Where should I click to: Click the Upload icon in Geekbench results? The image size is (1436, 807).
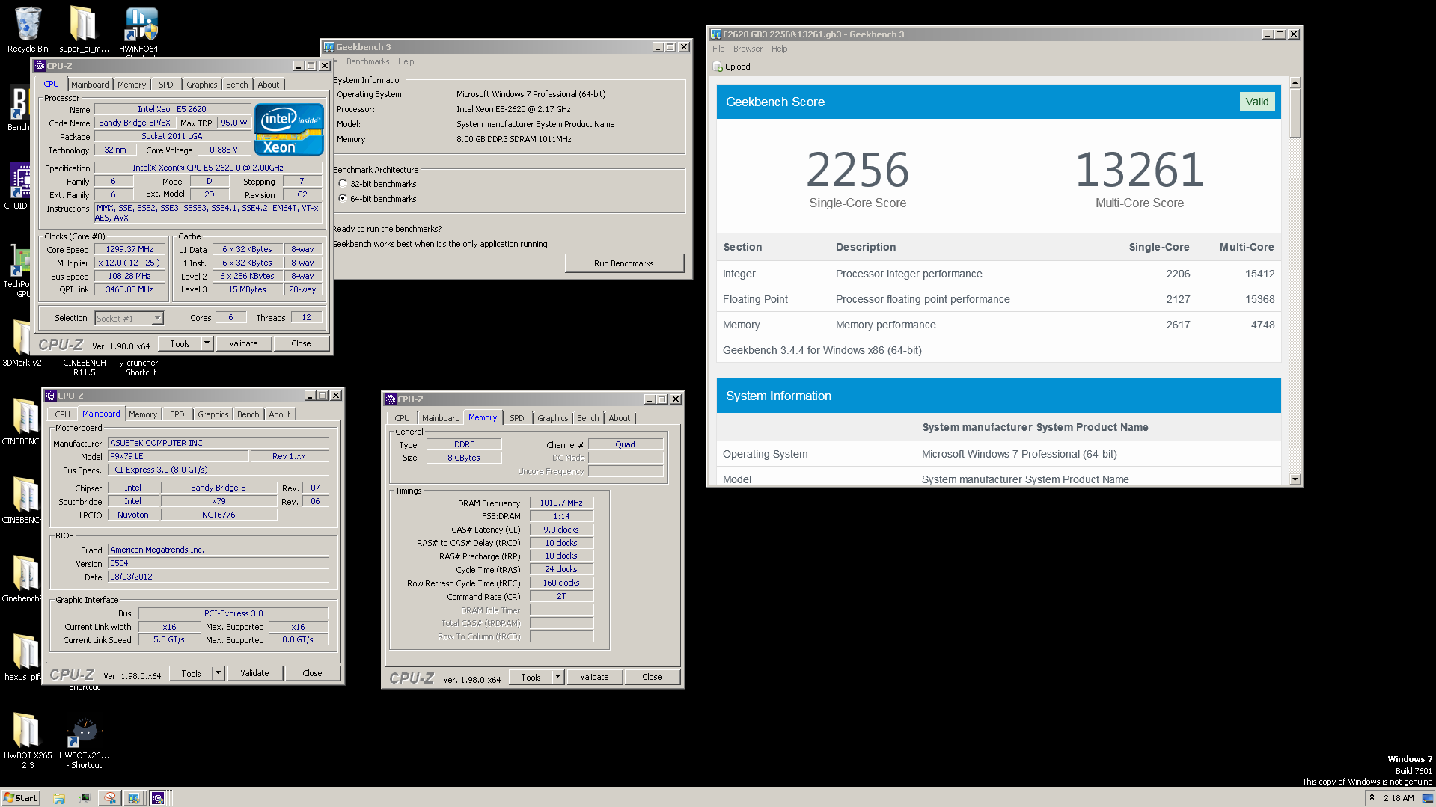pyautogui.click(x=718, y=67)
